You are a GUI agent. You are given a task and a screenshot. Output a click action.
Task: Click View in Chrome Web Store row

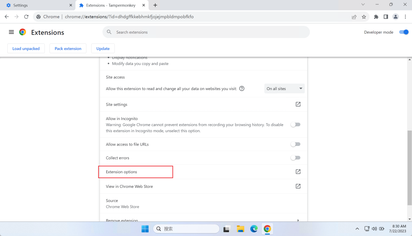pos(203,186)
